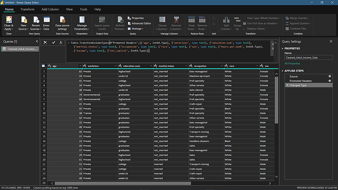
Task: Click the query Name input field
Action: pyautogui.click(x=308, y=57)
